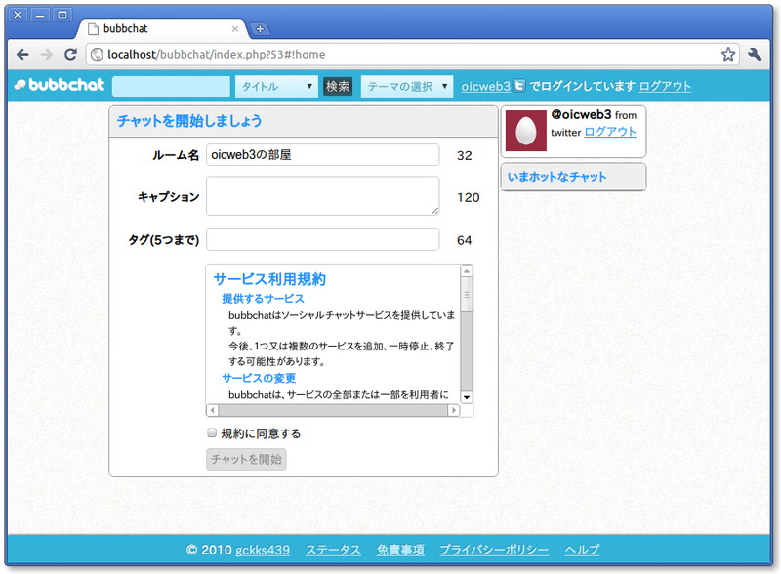Click the 提供するサービス subheading
The height and width of the screenshot is (574, 781).
tap(263, 299)
